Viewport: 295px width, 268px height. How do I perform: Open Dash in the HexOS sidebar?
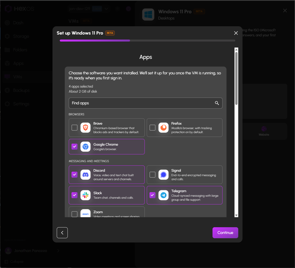(x=18, y=23)
